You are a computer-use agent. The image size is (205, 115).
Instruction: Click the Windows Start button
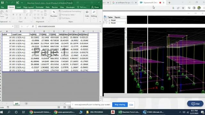2,112
